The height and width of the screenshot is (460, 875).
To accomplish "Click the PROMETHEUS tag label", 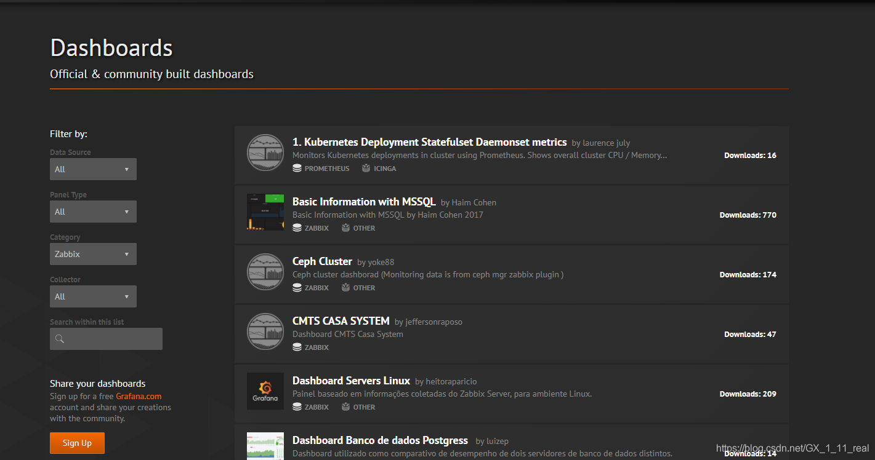I will coord(327,169).
